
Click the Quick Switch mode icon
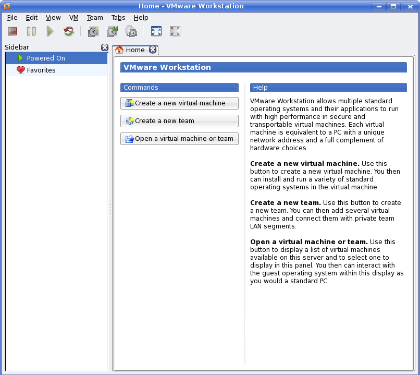tap(175, 32)
